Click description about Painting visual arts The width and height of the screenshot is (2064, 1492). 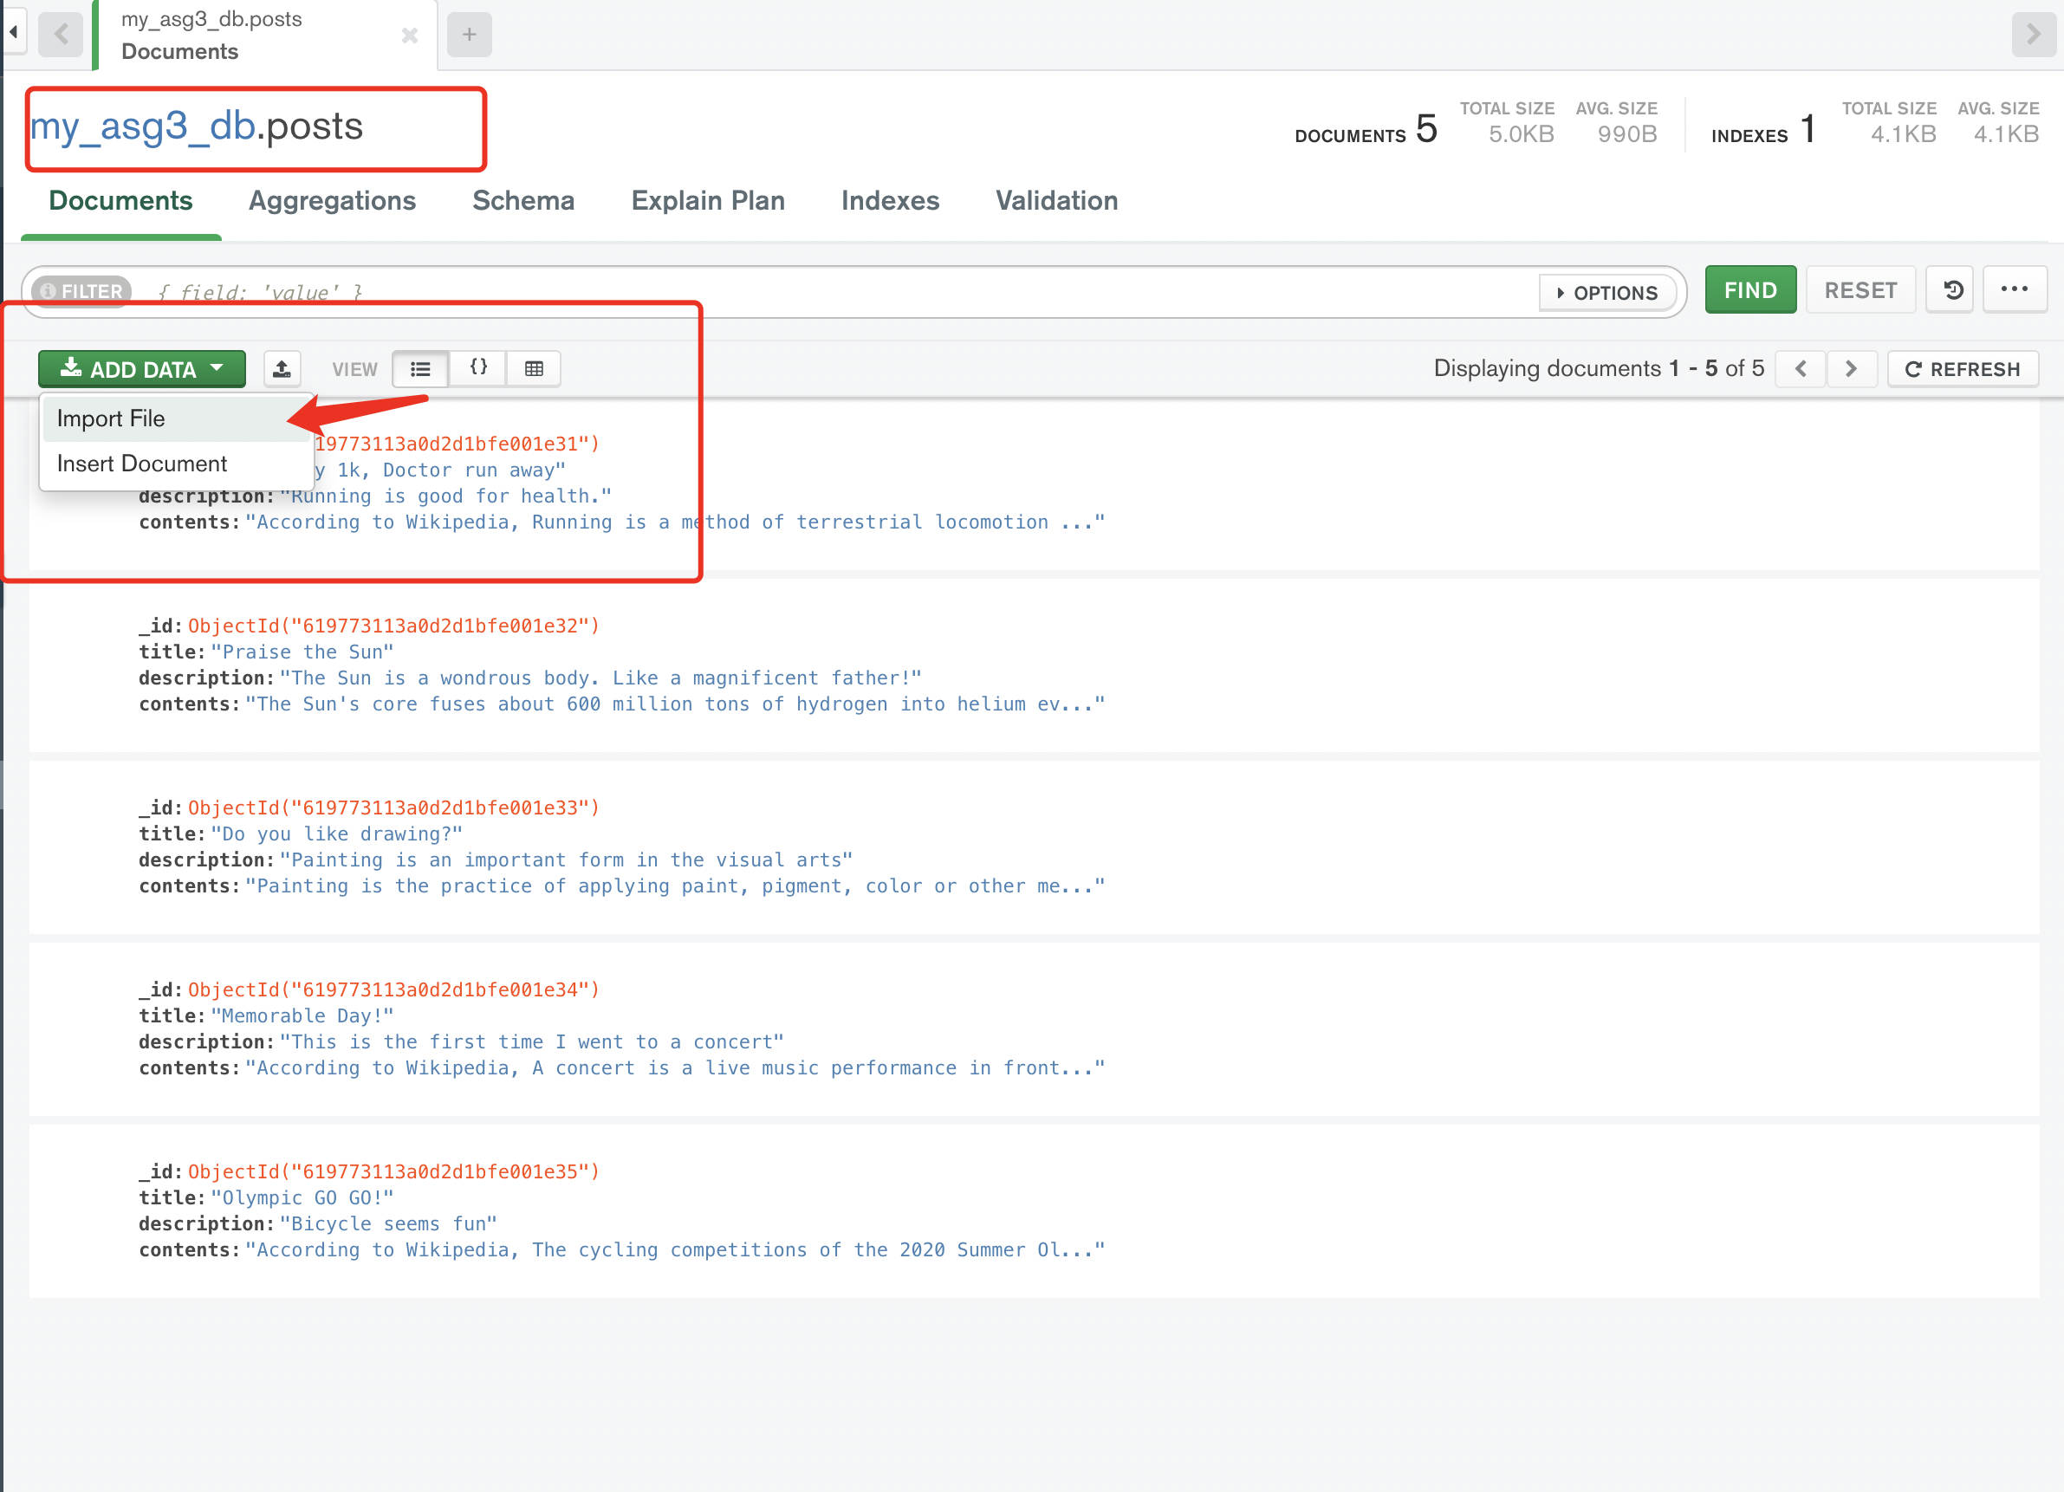(x=566, y=860)
